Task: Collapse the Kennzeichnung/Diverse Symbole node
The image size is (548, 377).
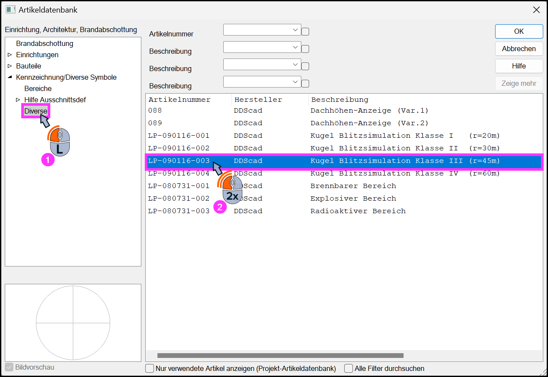Action: tap(10, 77)
